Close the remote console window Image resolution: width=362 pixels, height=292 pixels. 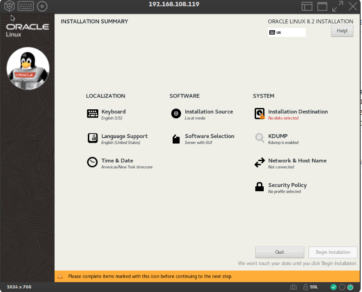click(353, 6)
